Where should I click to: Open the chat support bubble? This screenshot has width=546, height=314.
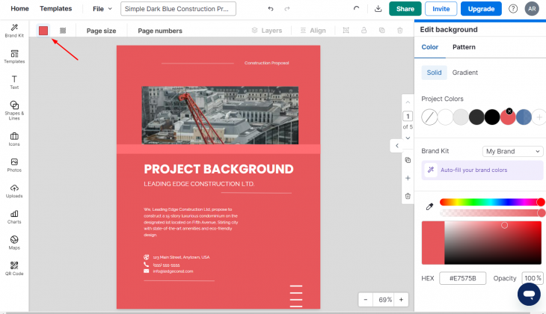coord(529,294)
